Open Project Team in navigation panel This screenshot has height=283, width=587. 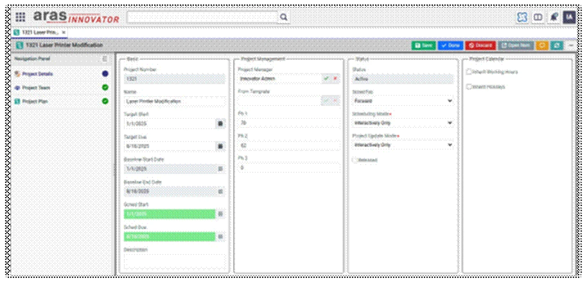tap(36, 88)
